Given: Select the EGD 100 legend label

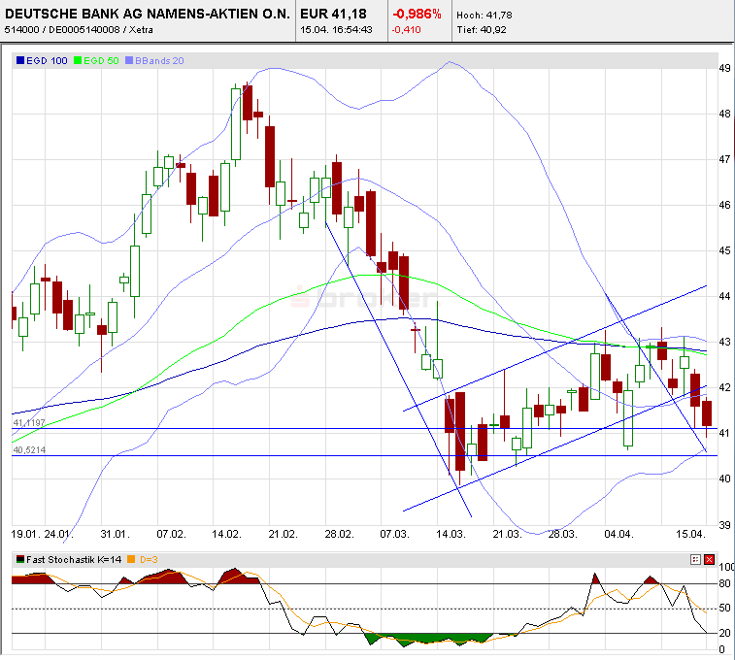Looking at the screenshot, I should coord(47,60).
